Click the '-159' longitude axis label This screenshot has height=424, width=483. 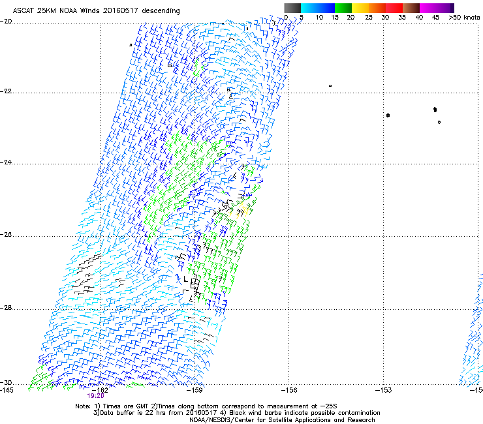tap(195, 390)
